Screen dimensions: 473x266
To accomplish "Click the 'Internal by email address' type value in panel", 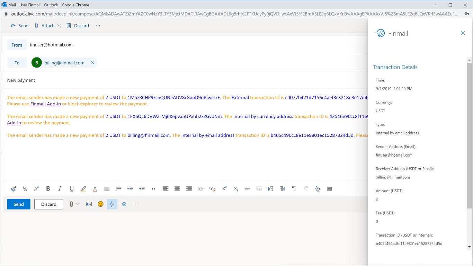I will click(x=397, y=133).
